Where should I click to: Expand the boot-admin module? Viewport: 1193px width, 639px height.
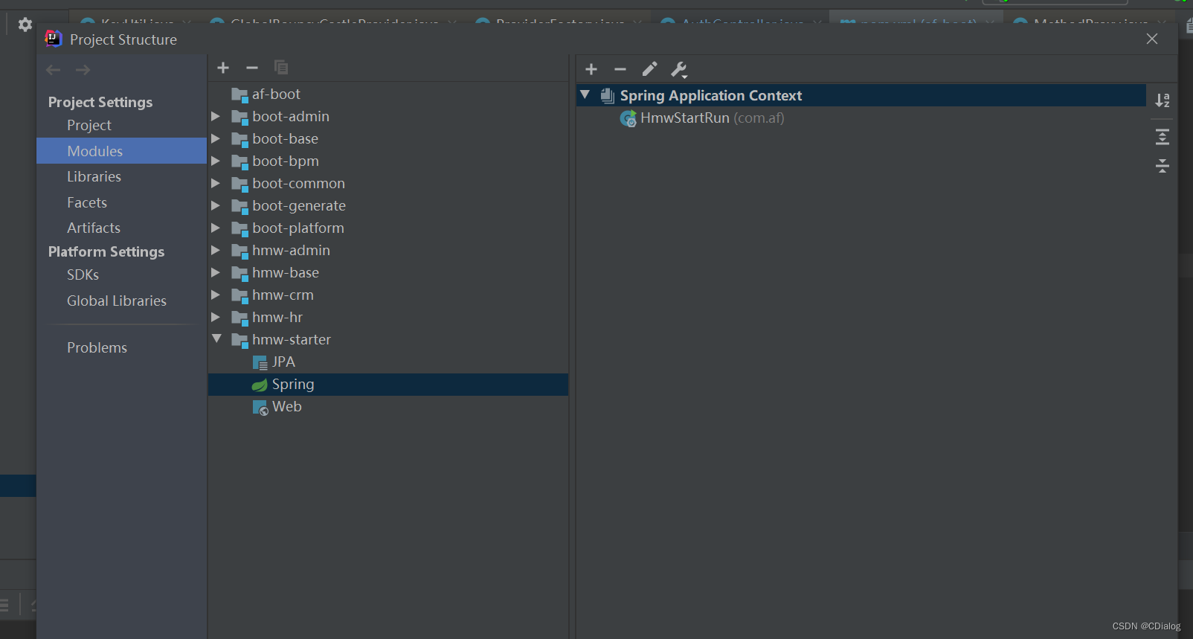[216, 116]
